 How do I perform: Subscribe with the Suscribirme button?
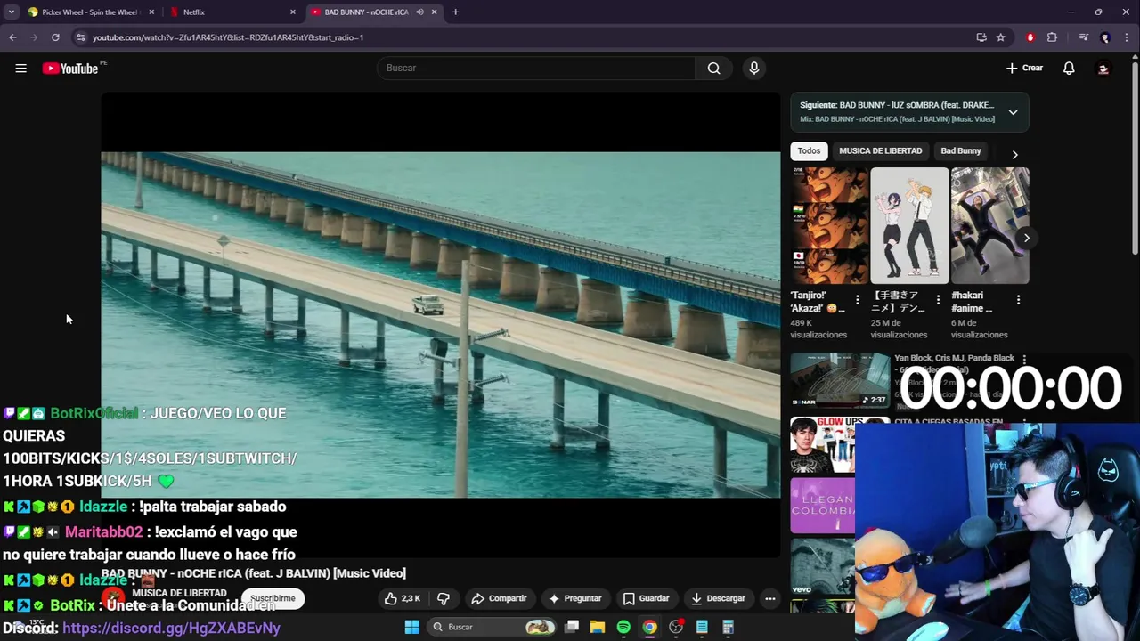point(273,598)
